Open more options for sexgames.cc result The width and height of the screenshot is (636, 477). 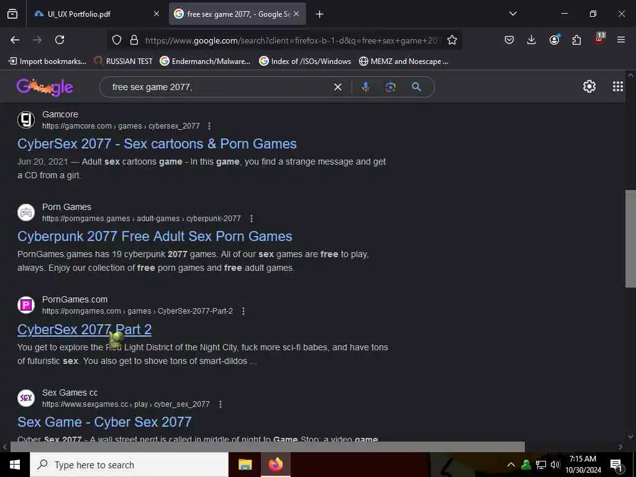pos(220,404)
